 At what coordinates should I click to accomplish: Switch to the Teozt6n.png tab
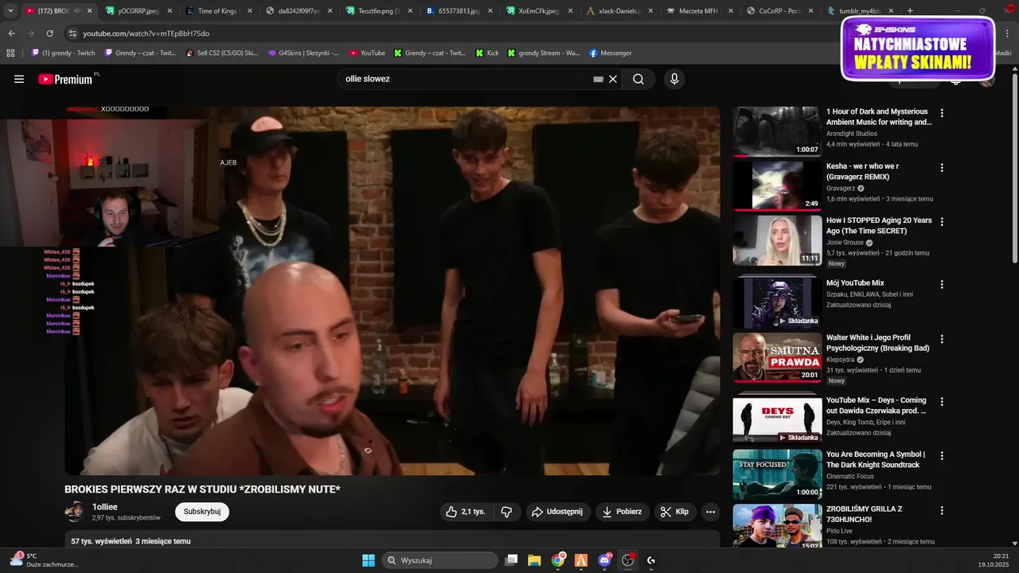(379, 11)
